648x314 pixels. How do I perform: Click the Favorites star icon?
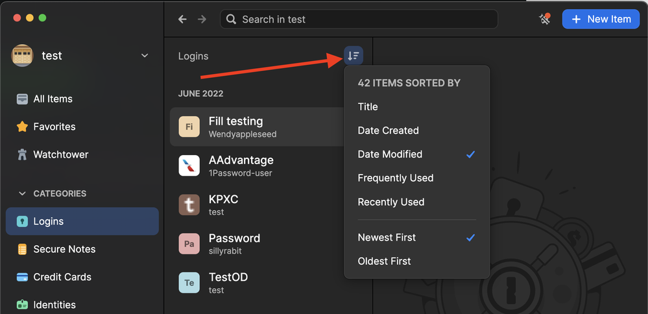click(x=22, y=127)
